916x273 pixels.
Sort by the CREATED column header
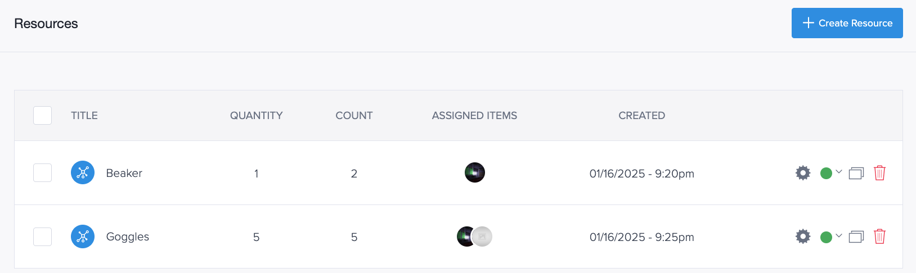pos(642,115)
